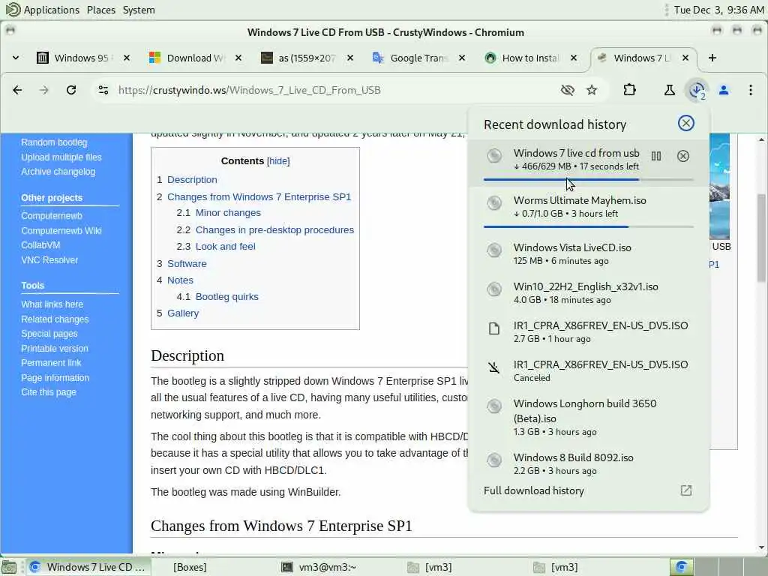Click Worms Ultimate Mayhem download progress bar
Viewport: 768px width, 576px height.
[588, 226]
